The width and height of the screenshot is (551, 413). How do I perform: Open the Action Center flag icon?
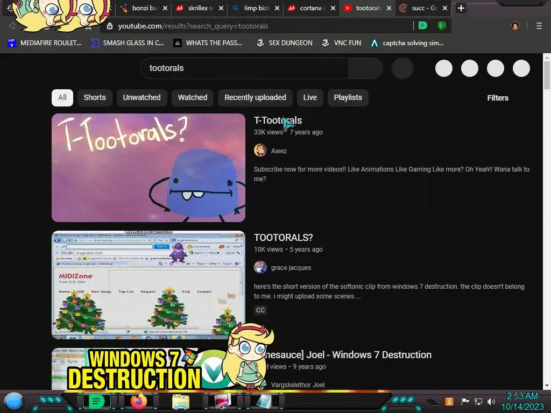pyautogui.click(x=465, y=401)
